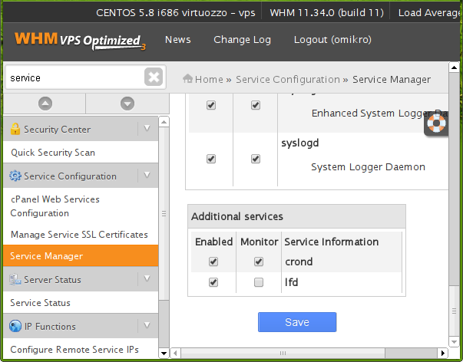This screenshot has height=362, width=463.
Task: Clear the search box with the X icon
Action: pos(154,77)
